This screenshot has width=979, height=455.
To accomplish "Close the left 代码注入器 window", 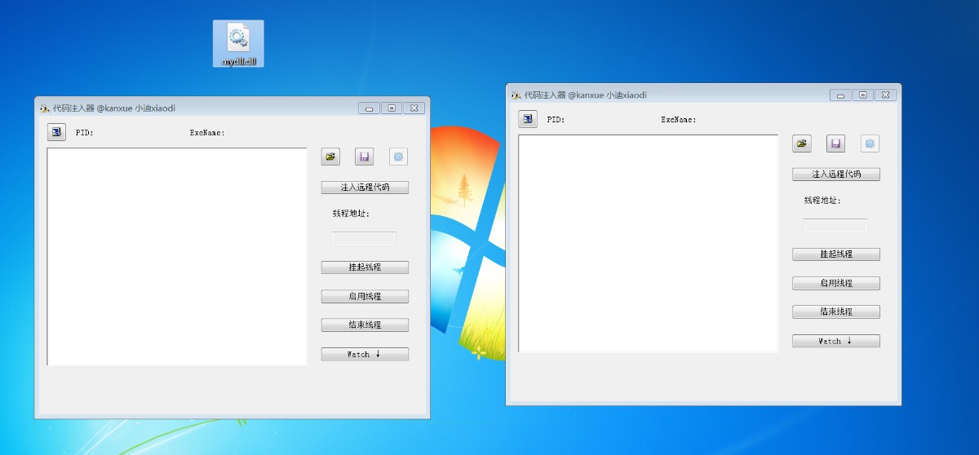I will pyautogui.click(x=414, y=108).
